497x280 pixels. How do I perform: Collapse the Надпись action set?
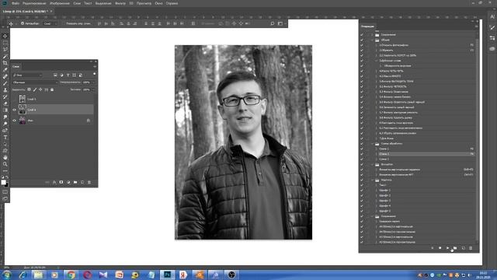[x=373, y=180]
